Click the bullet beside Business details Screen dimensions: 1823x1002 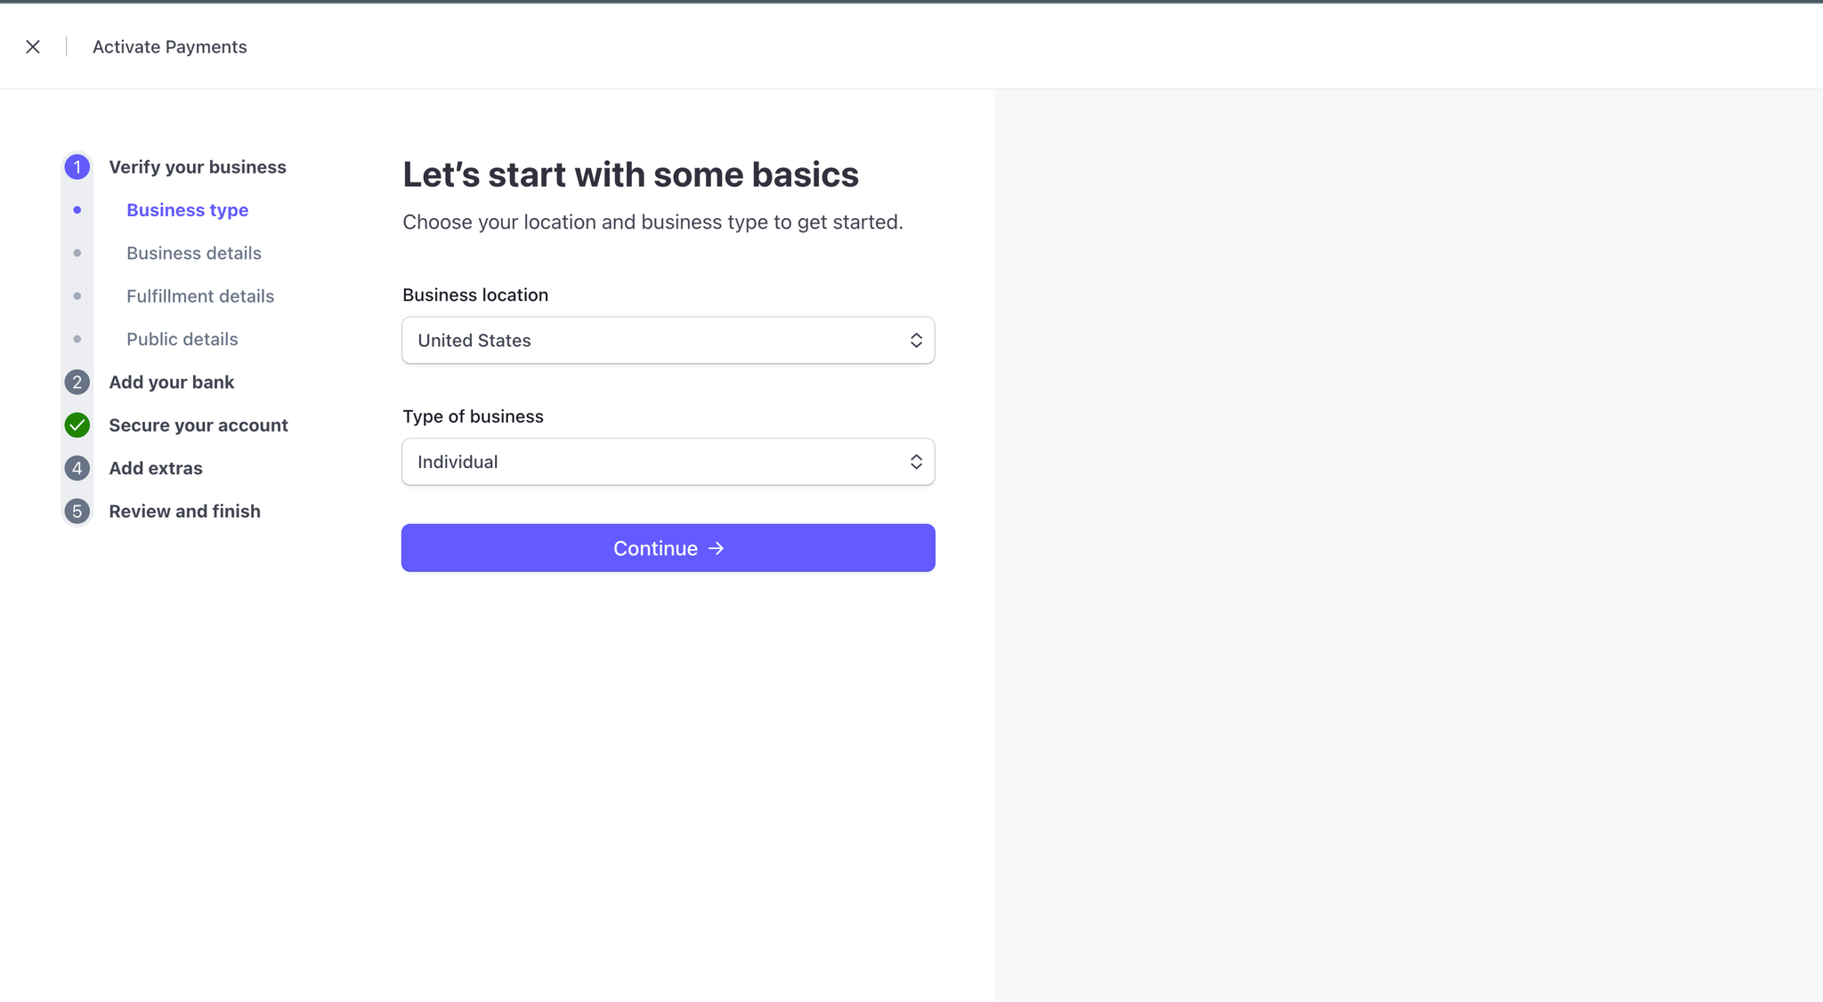click(x=77, y=254)
